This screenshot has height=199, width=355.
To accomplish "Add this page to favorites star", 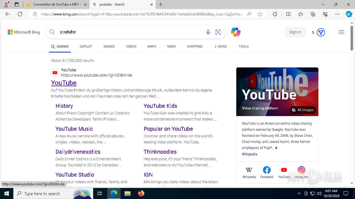I will 260,14.
